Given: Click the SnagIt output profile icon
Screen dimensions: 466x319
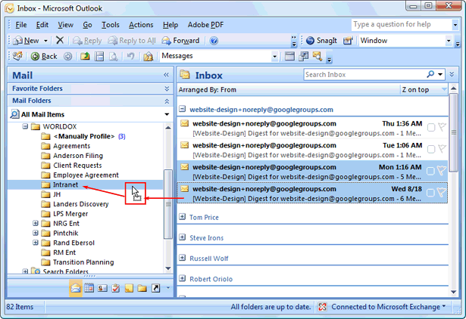Looking at the screenshot, I should pos(348,41).
